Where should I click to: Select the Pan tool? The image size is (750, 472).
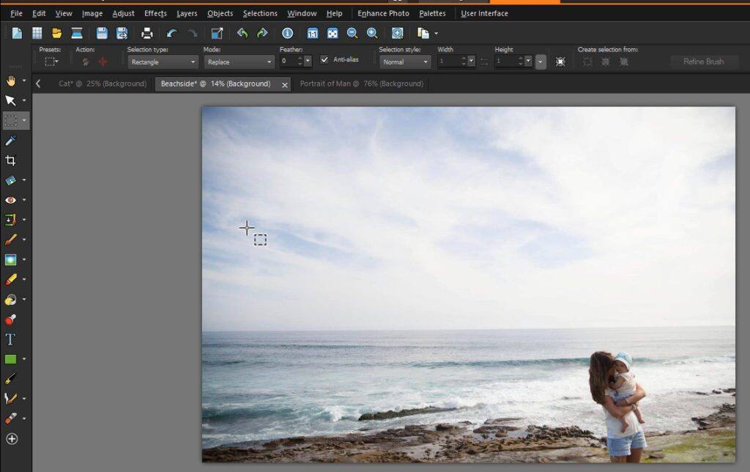point(12,81)
